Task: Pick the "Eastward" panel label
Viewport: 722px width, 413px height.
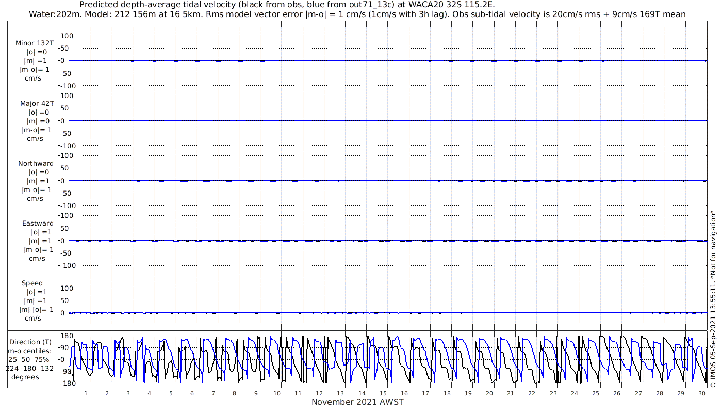Action: (x=38, y=223)
